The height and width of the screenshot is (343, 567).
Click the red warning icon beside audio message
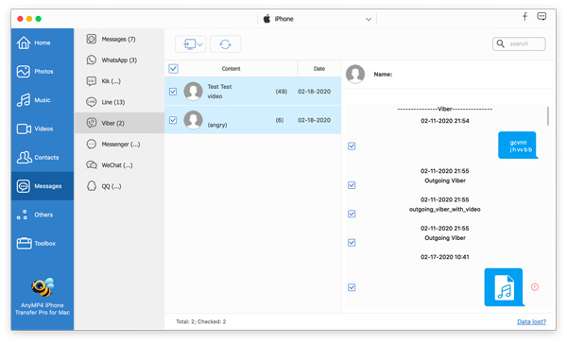pos(535,287)
